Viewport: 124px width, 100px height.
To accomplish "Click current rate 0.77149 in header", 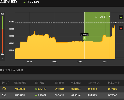I will point(33,2).
